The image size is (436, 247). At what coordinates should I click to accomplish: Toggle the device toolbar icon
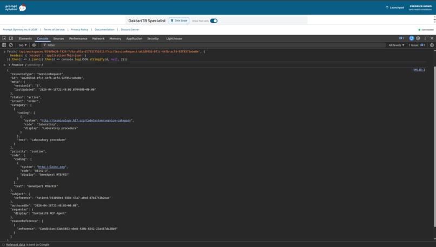(11, 38)
